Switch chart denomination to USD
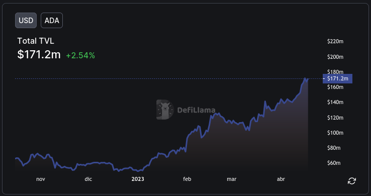This screenshot has height=196, width=371. pos(26,20)
